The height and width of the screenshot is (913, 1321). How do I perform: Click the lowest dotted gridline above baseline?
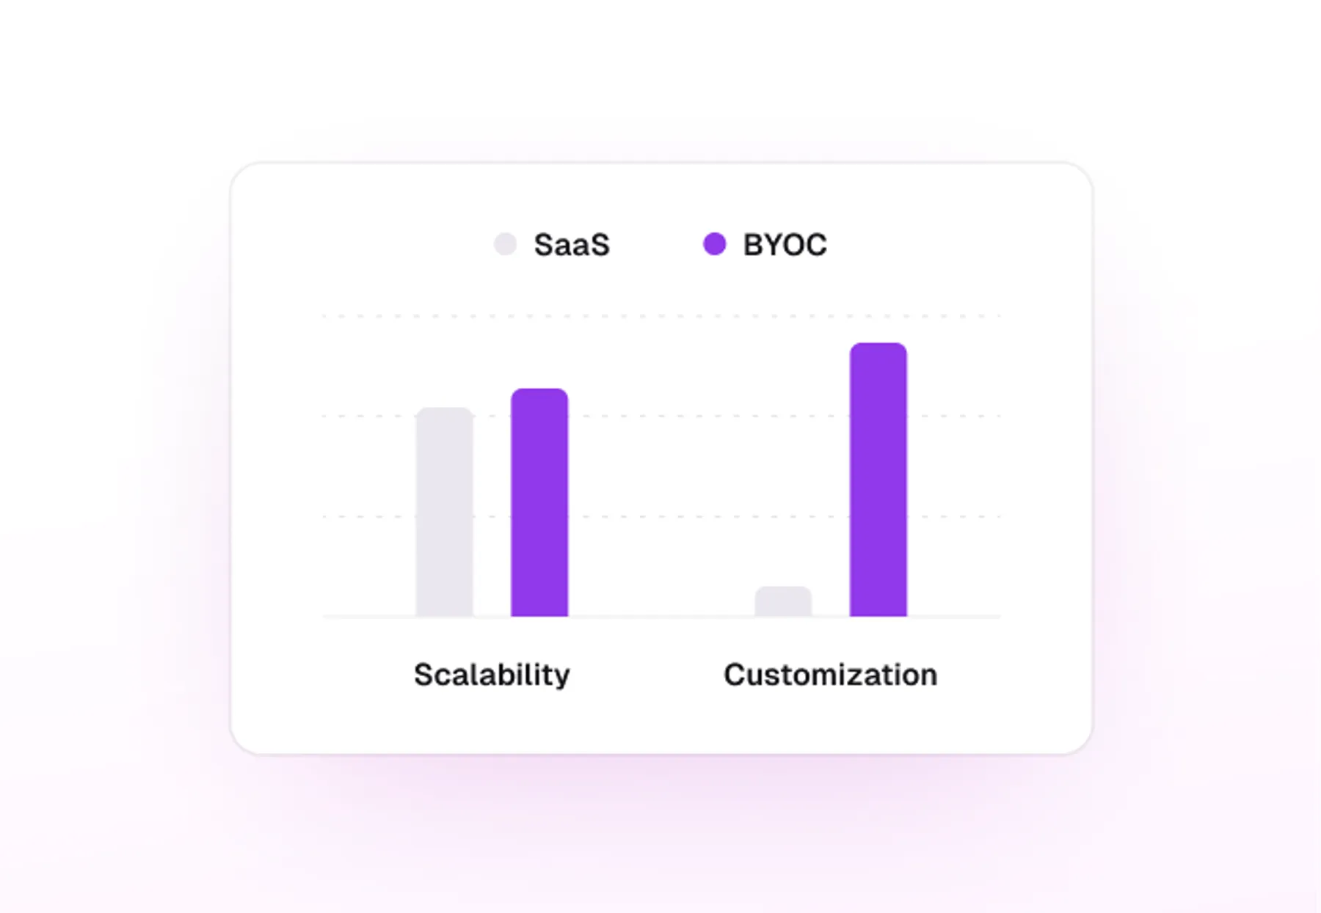(x=661, y=516)
